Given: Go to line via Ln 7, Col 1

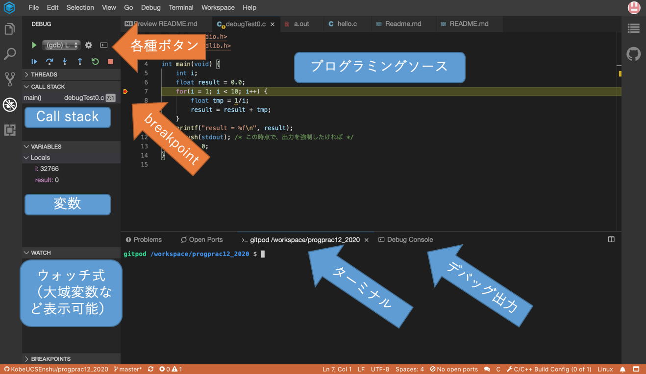Looking at the screenshot, I should click(337, 369).
